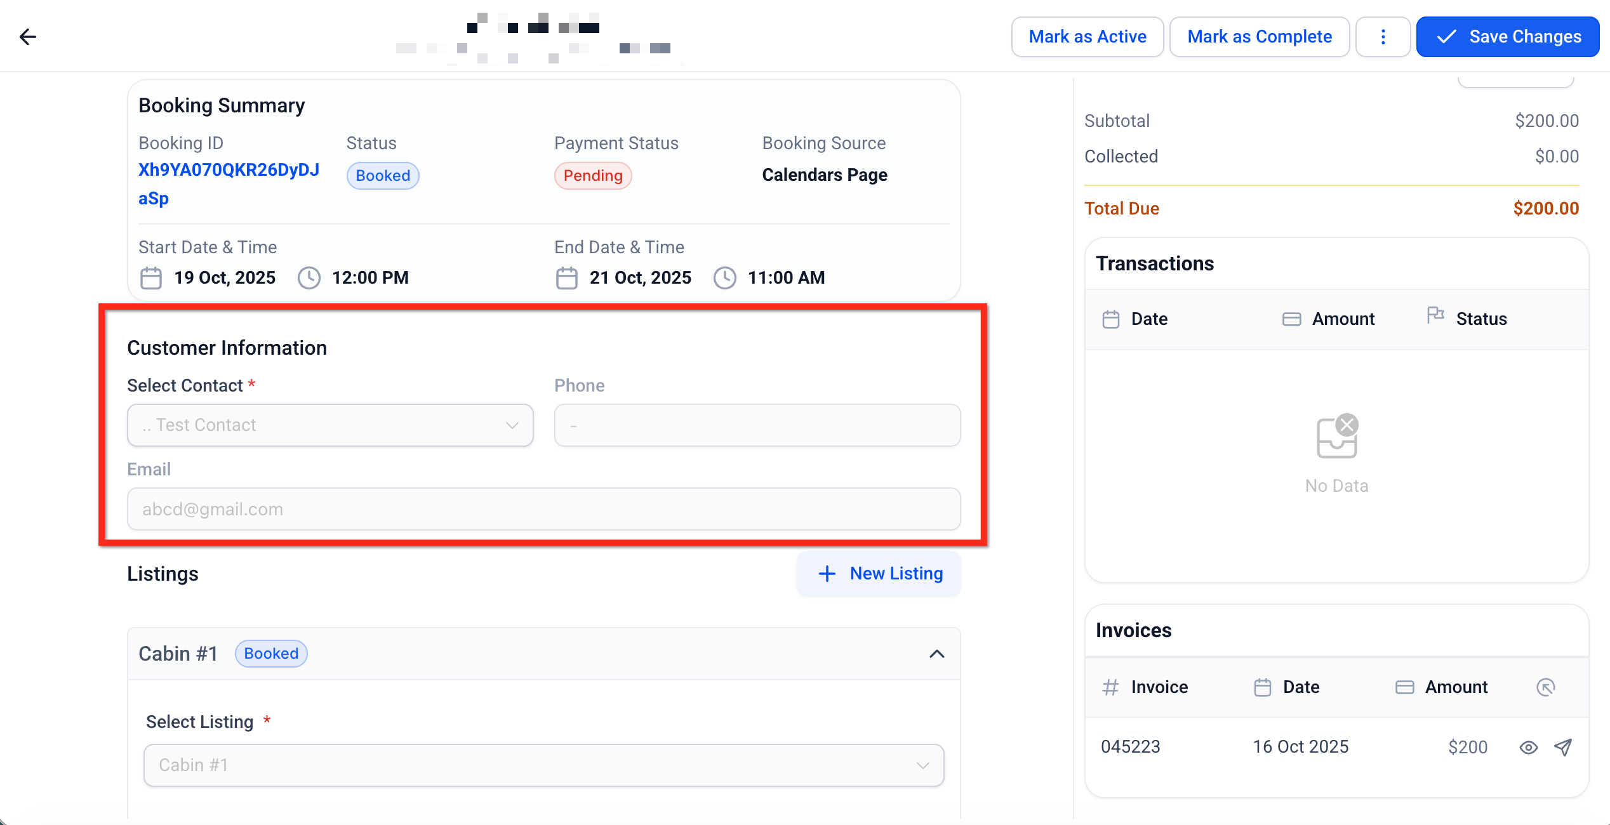
Task: Click Save Changes button
Action: 1507,37
